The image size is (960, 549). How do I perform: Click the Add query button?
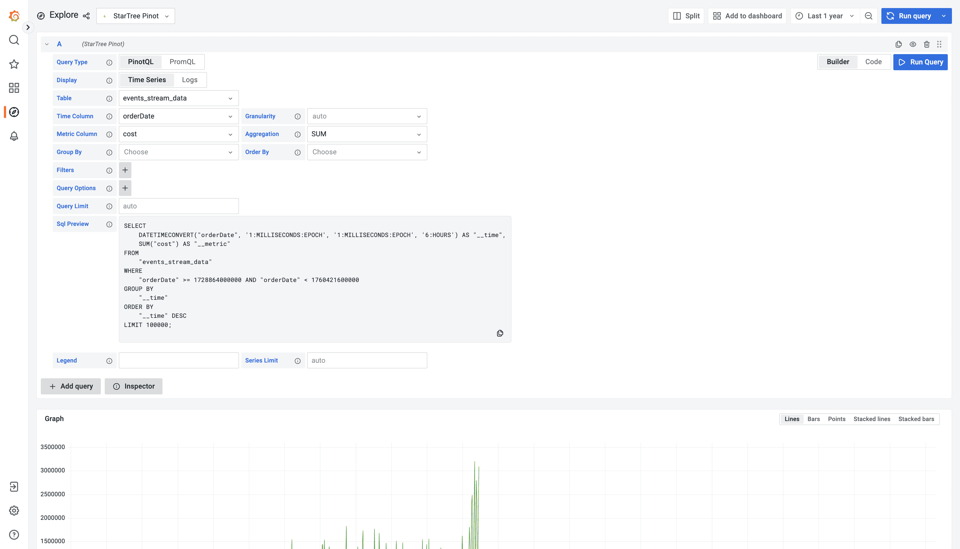point(71,386)
